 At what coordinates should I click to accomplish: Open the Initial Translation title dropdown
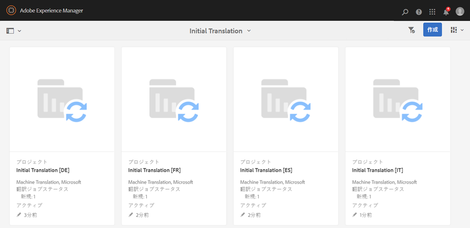point(220,31)
